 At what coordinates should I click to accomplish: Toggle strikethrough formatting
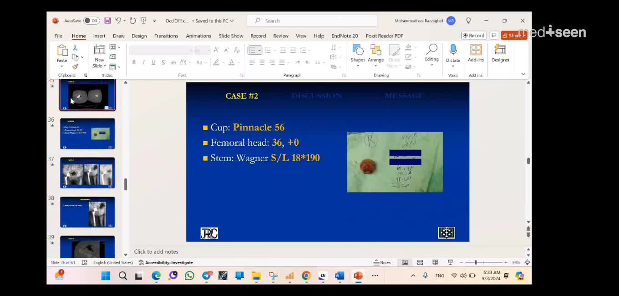173,62
